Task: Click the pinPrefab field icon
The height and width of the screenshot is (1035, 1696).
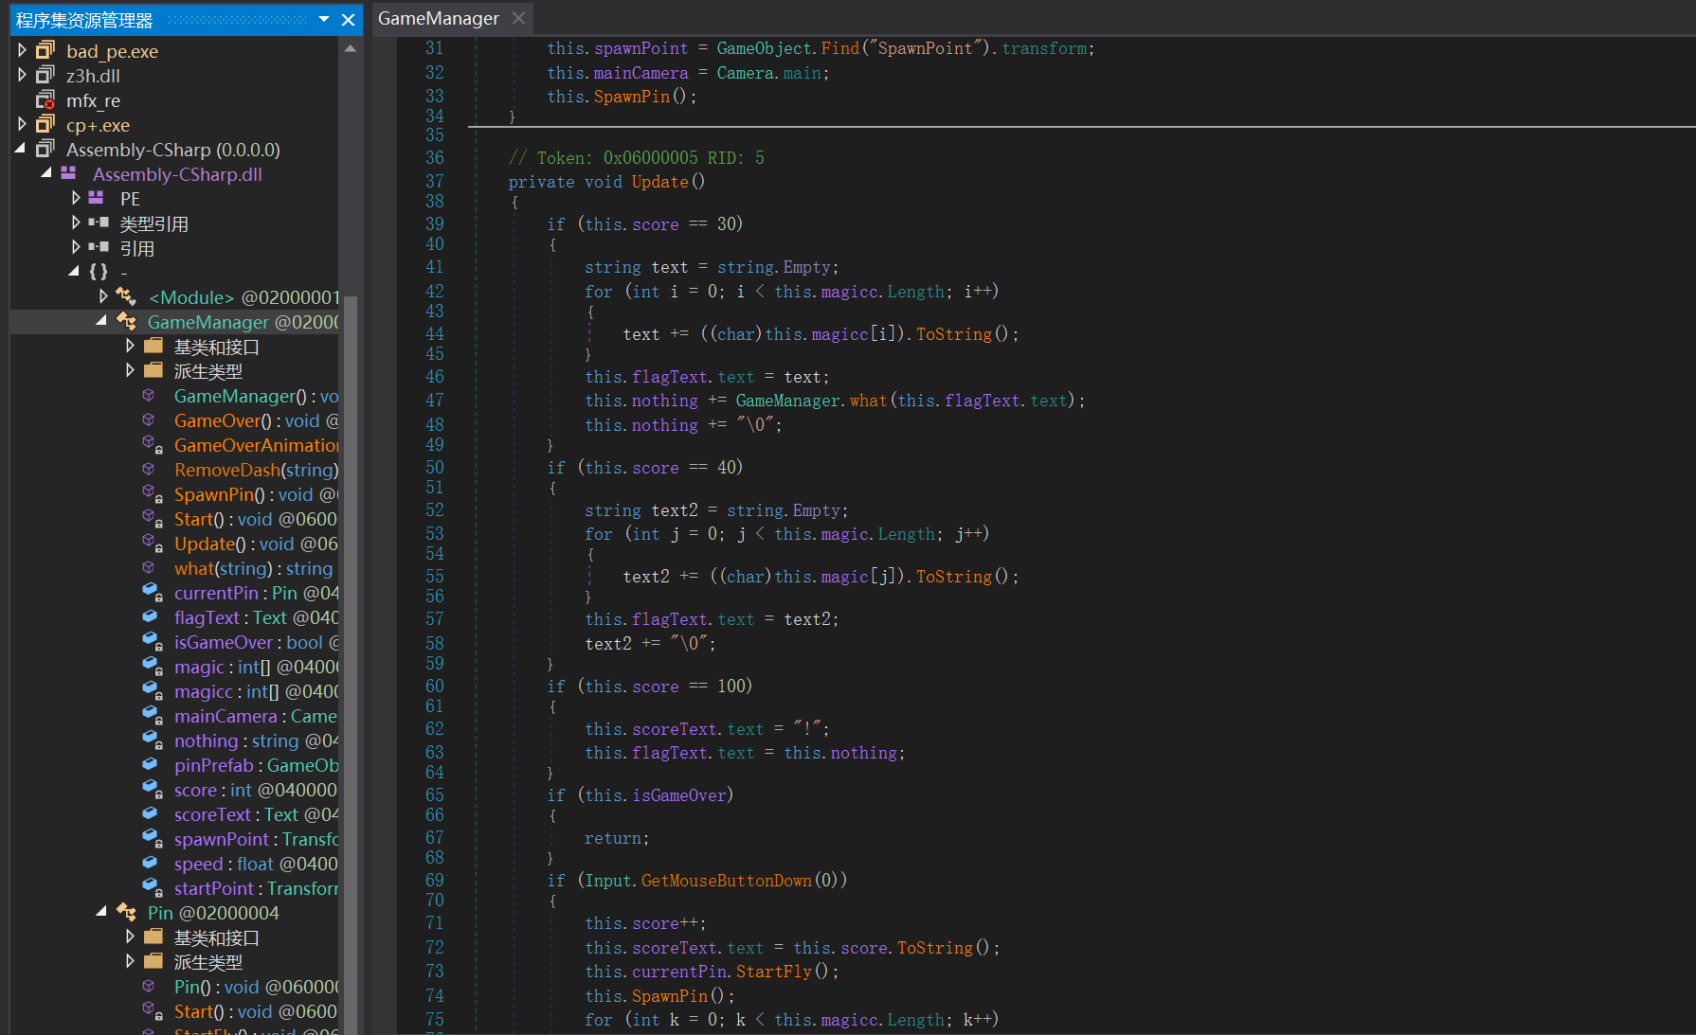Action: pyautogui.click(x=150, y=764)
